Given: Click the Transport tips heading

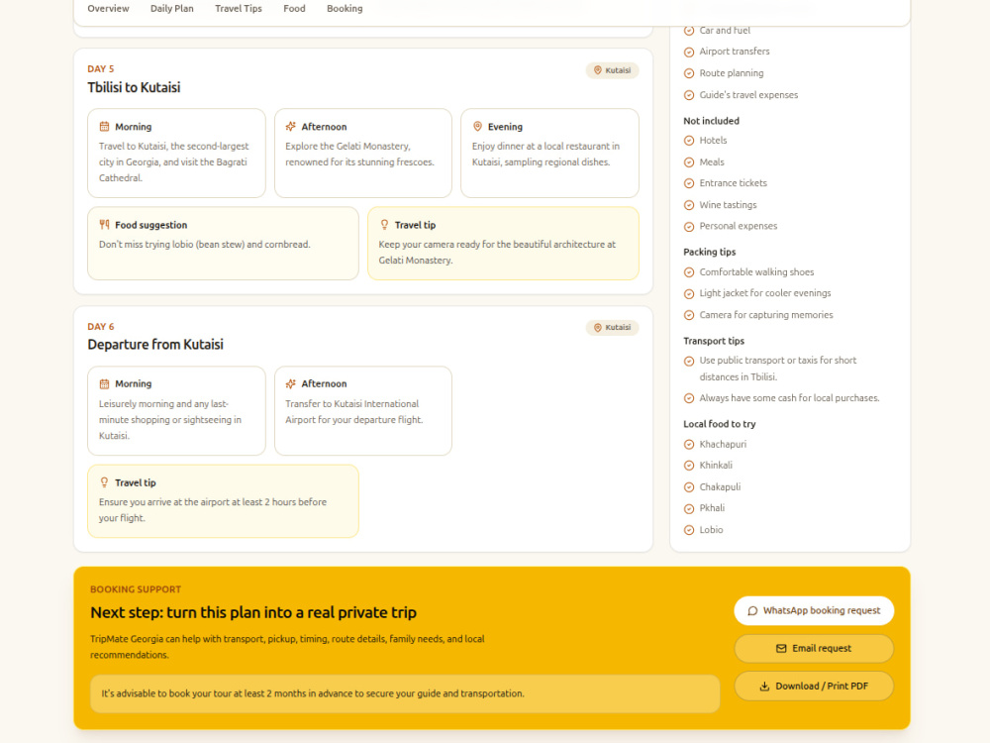Looking at the screenshot, I should [x=714, y=341].
